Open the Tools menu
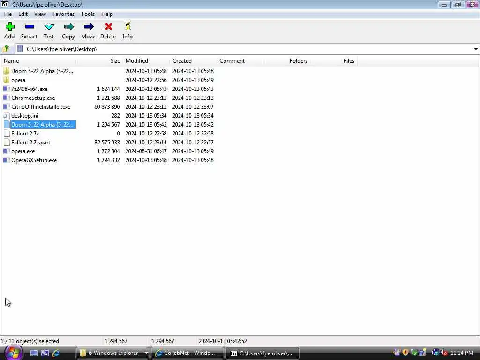The width and height of the screenshot is (480, 360). pos(88,14)
